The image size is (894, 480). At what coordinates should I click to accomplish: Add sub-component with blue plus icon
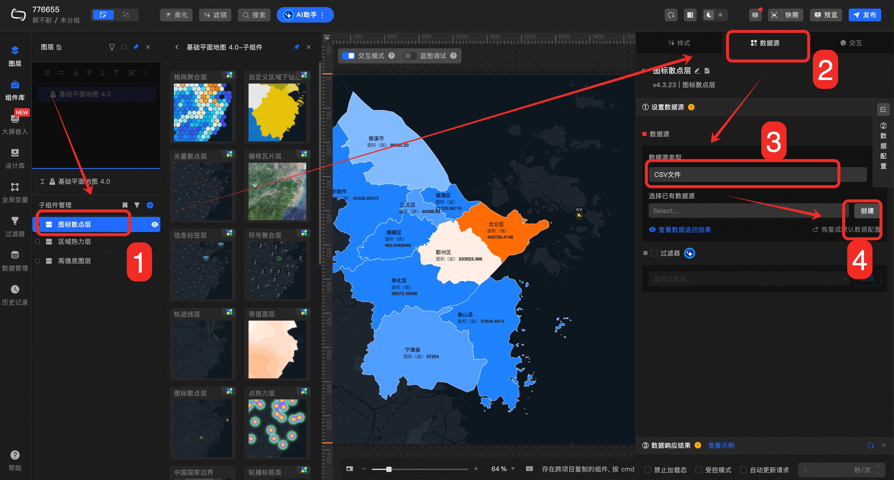[x=150, y=205]
